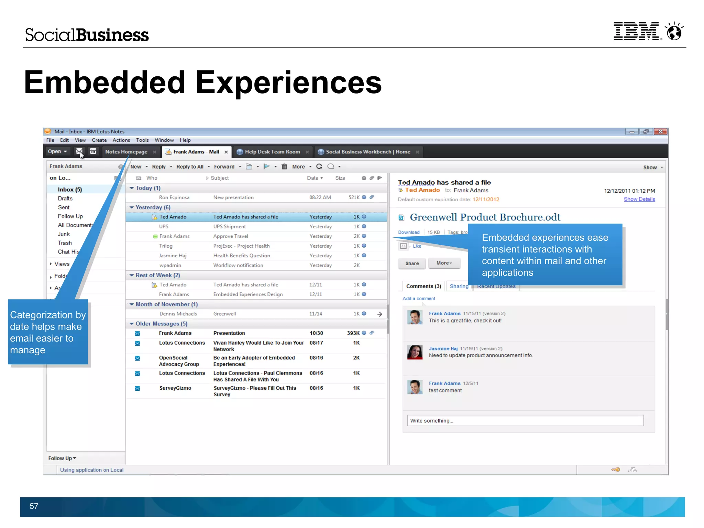Open the Follow Up dropdown at sidebar bottom
The height and width of the screenshot is (528, 704).
(x=62, y=459)
